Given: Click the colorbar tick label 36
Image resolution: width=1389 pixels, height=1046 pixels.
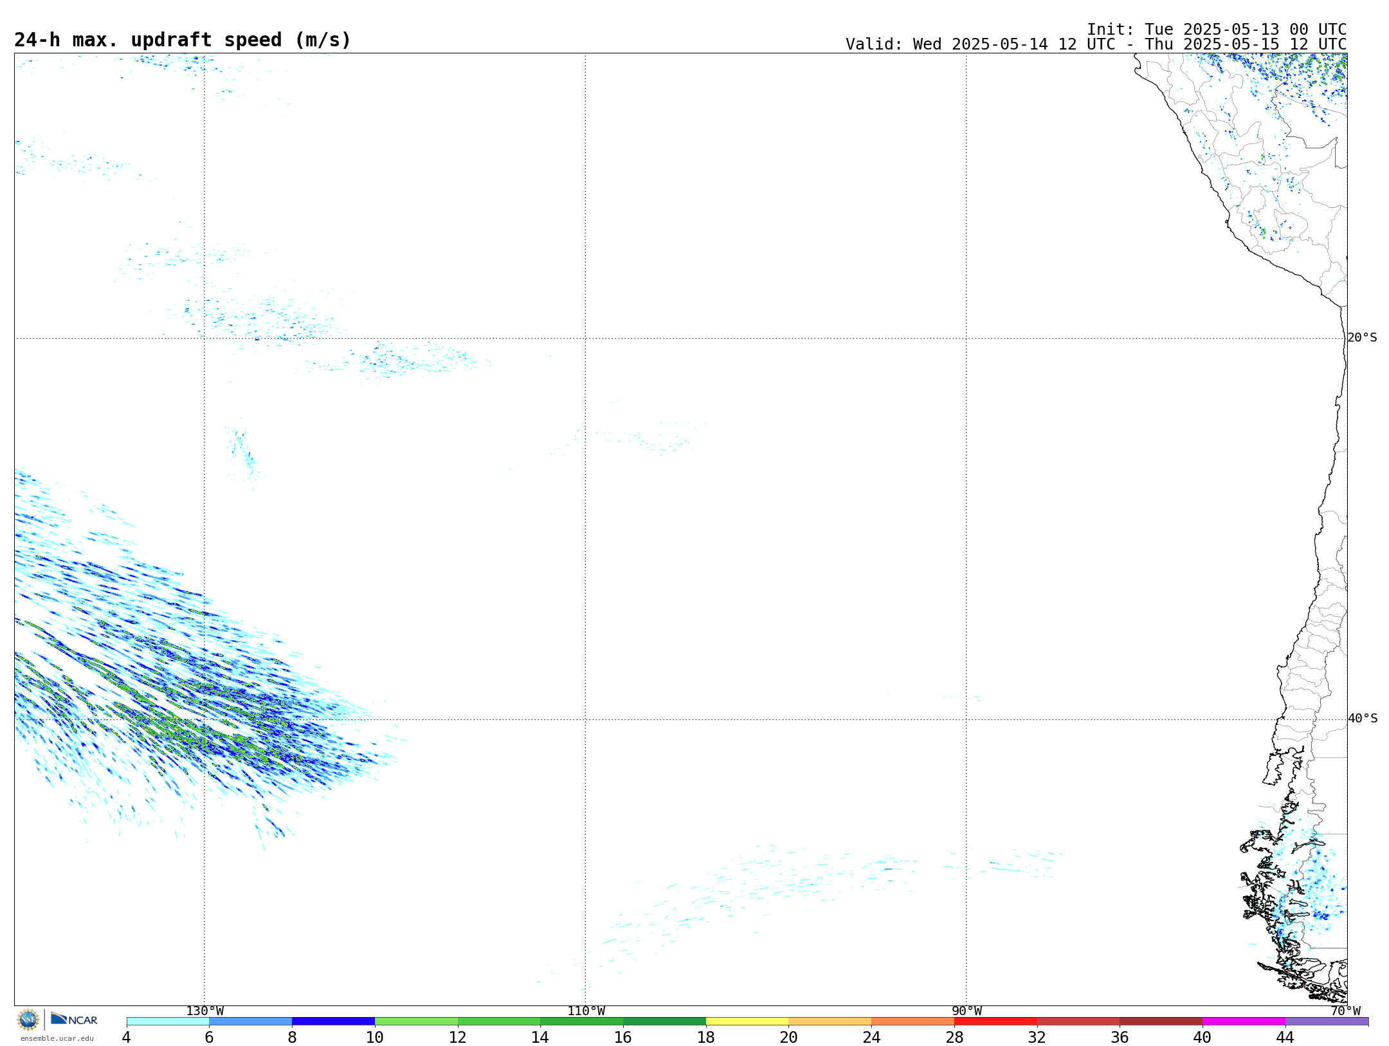Looking at the screenshot, I should click(x=1120, y=1037).
